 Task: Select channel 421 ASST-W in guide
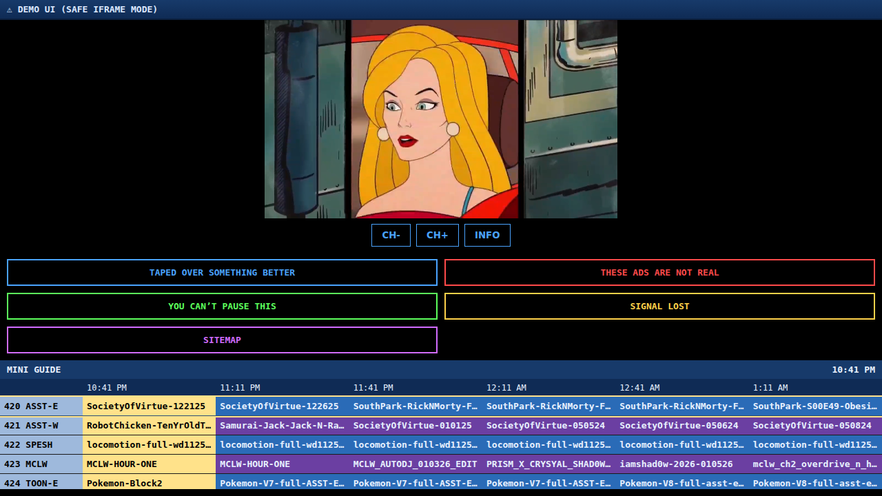(41, 425)
